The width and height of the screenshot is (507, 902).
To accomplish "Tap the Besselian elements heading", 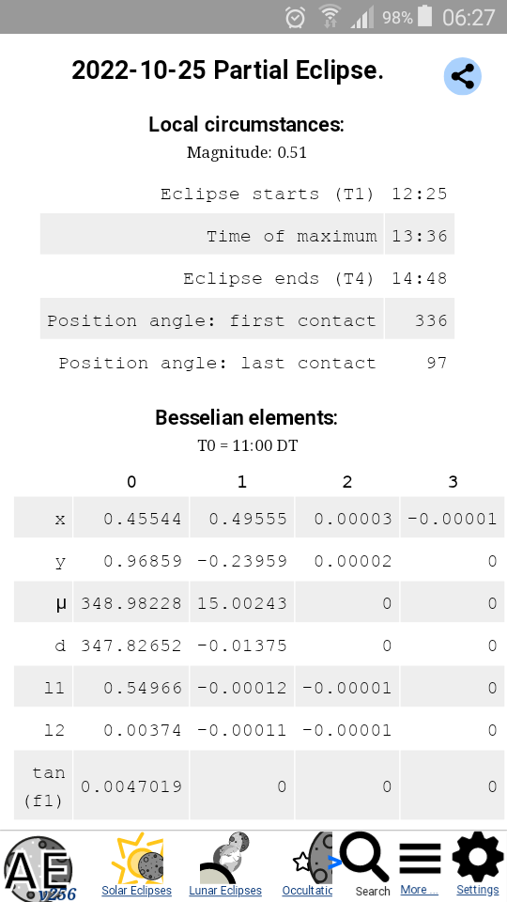I will (246, 417).
